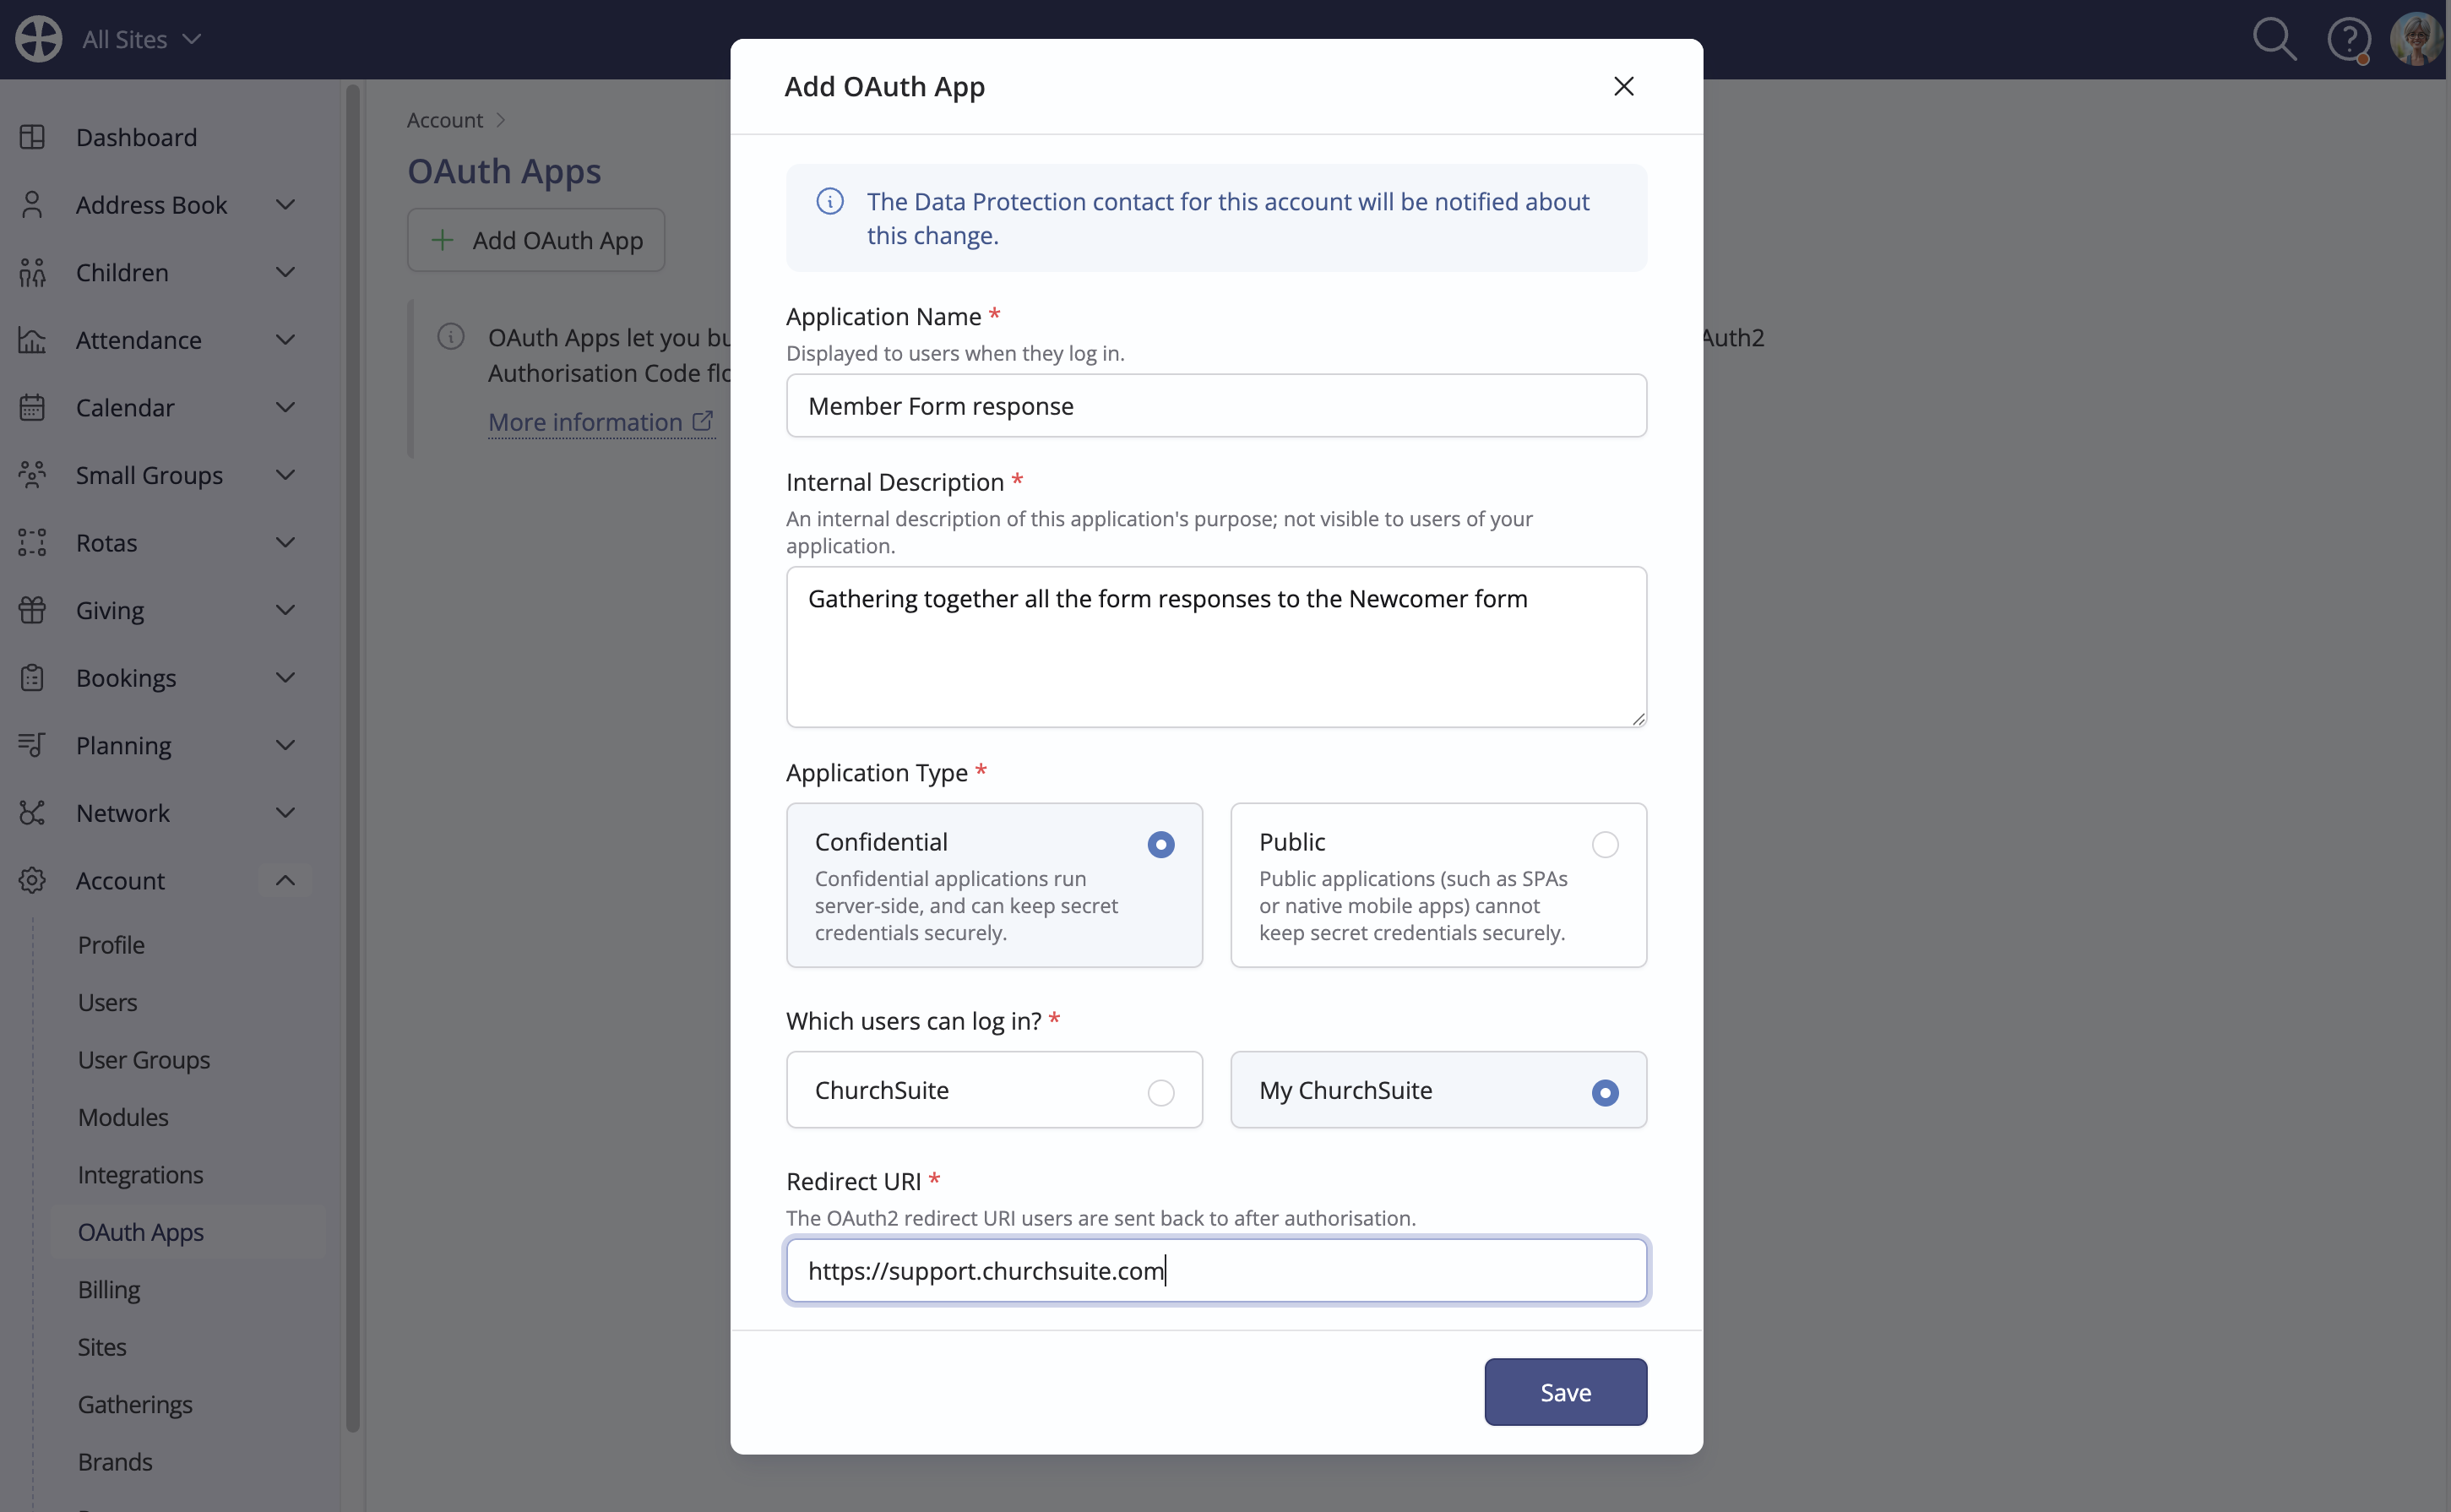Screen dimensions: 2451x1512
Task: Select the Public application type radio
Action: coord(1605,844)
